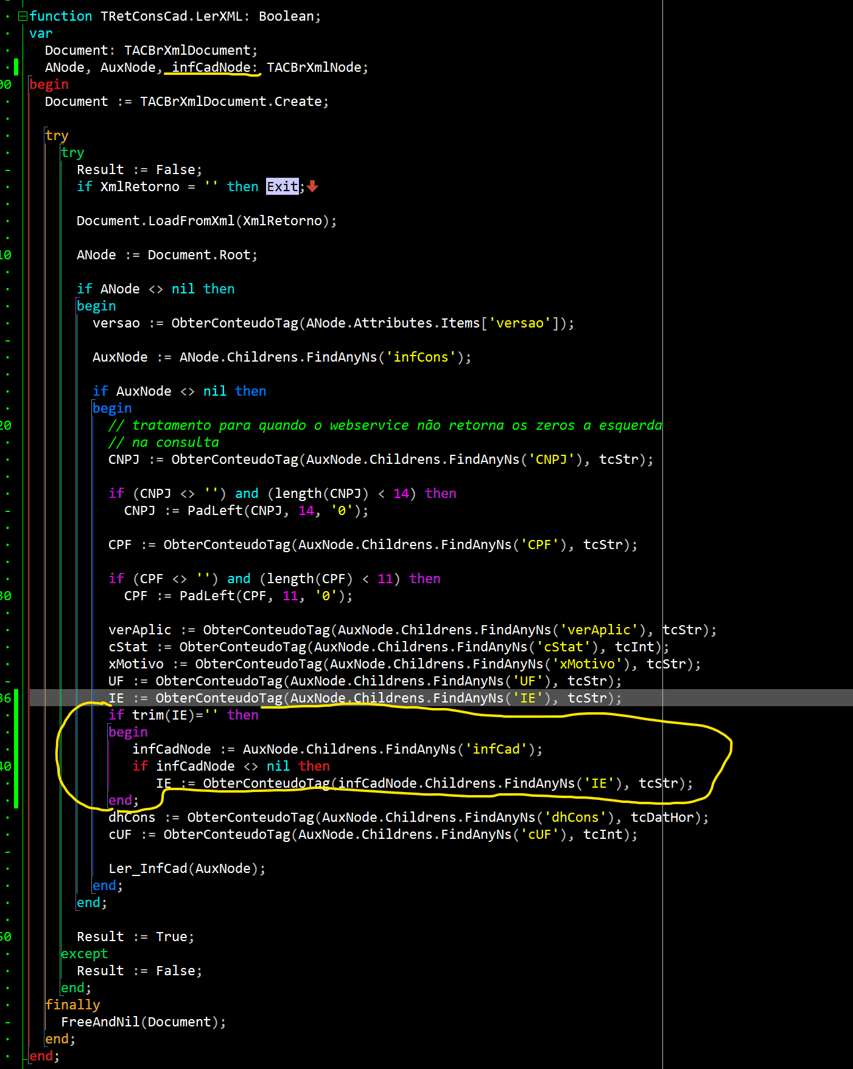
Task: Click the except keyword
Action: click(85, 954)
